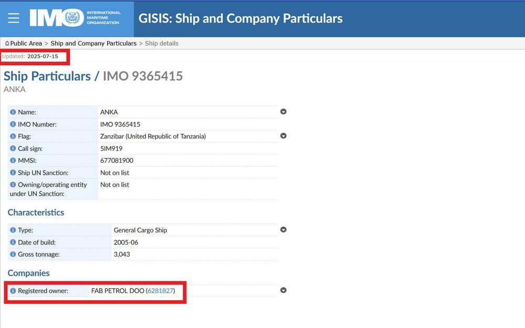Click the info icon beside Name
The height and width of the screenshot is (328, 525).
click(x=13, y=112)
